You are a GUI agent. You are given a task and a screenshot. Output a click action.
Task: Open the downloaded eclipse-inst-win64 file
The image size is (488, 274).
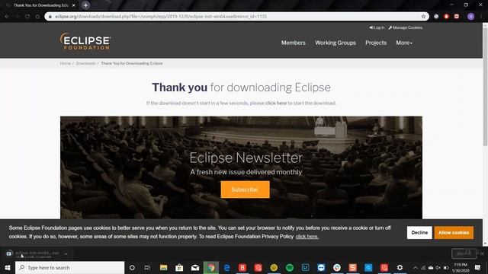pos(33,254)
